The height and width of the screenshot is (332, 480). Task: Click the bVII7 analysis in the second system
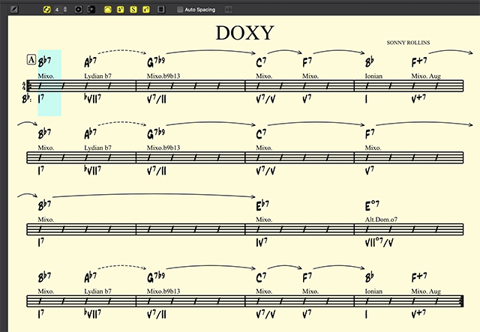coord(92,170)
